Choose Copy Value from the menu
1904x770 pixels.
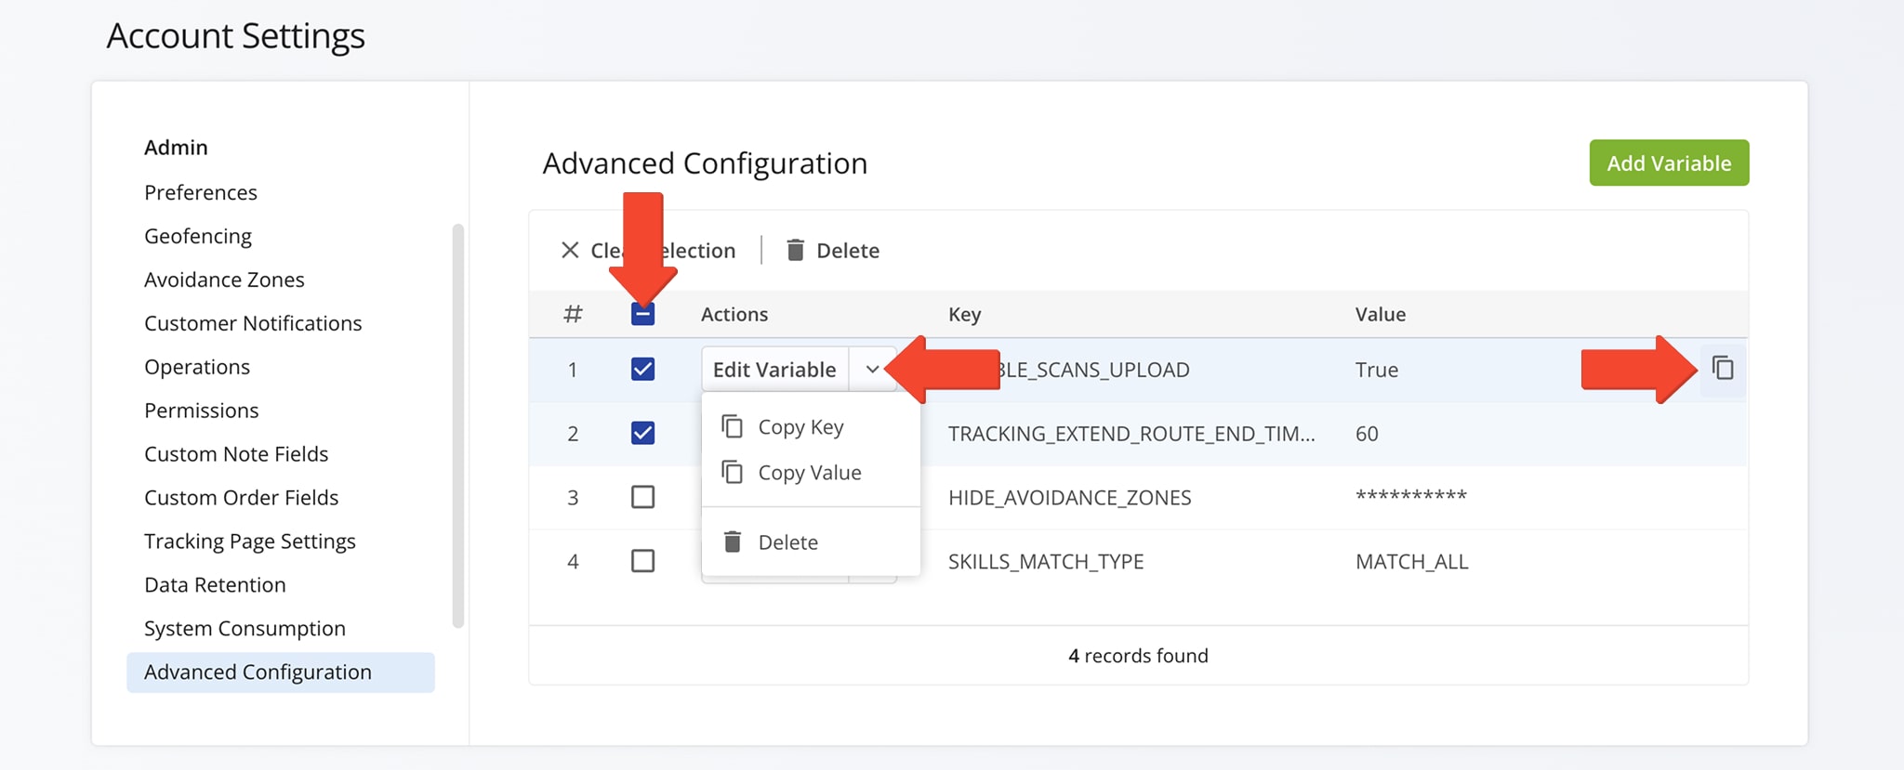(x=810, y=472)
